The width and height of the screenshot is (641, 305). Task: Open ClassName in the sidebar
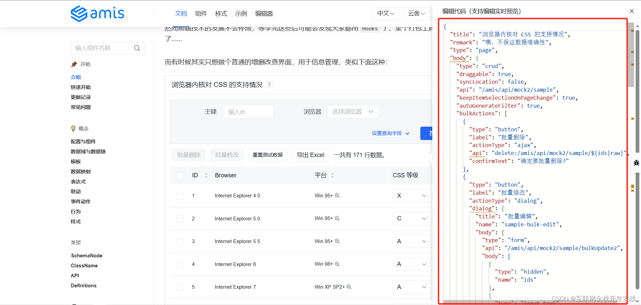[84, 266]
